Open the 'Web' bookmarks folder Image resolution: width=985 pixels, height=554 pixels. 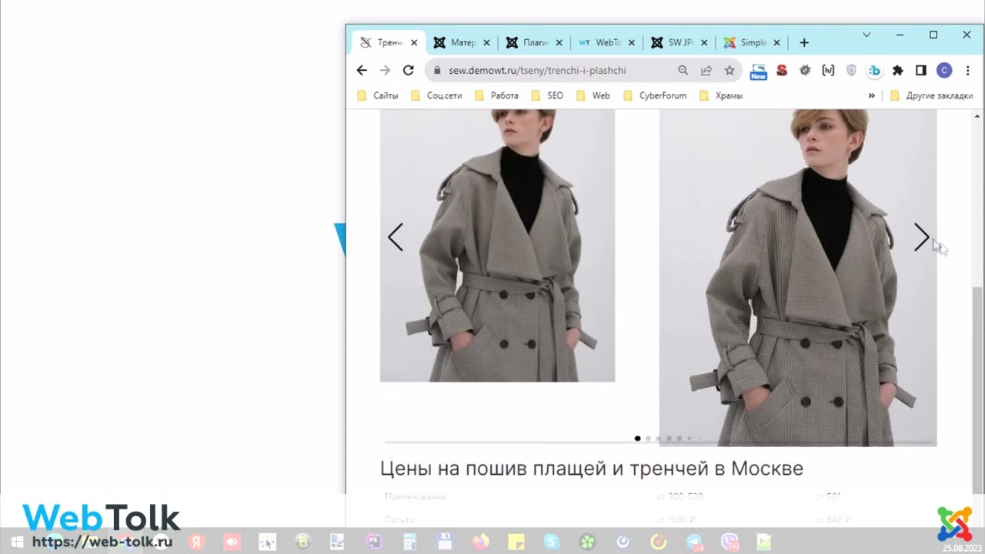point(593,95)
